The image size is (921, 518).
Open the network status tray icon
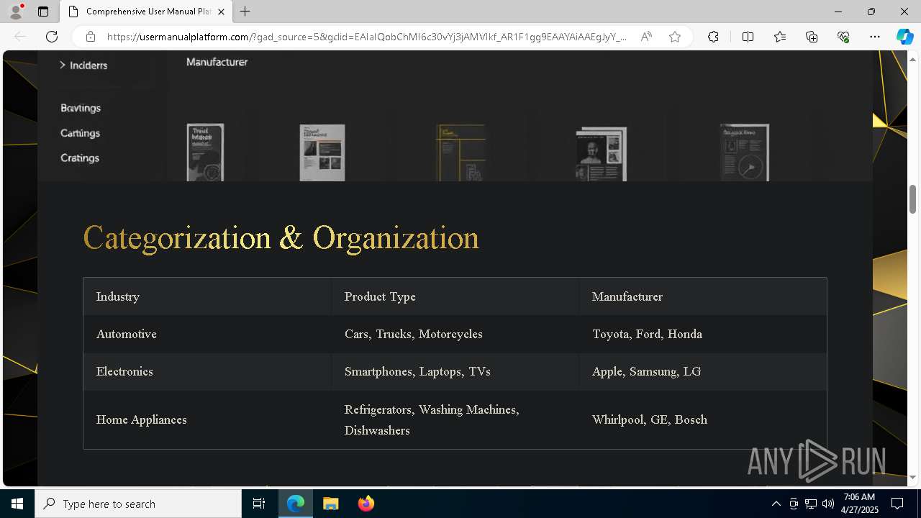(x=811, y=504)
